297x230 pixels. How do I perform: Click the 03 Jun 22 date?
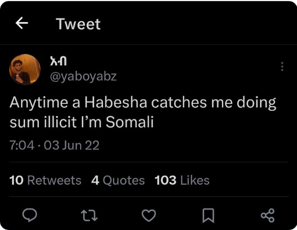coord(71,145)
